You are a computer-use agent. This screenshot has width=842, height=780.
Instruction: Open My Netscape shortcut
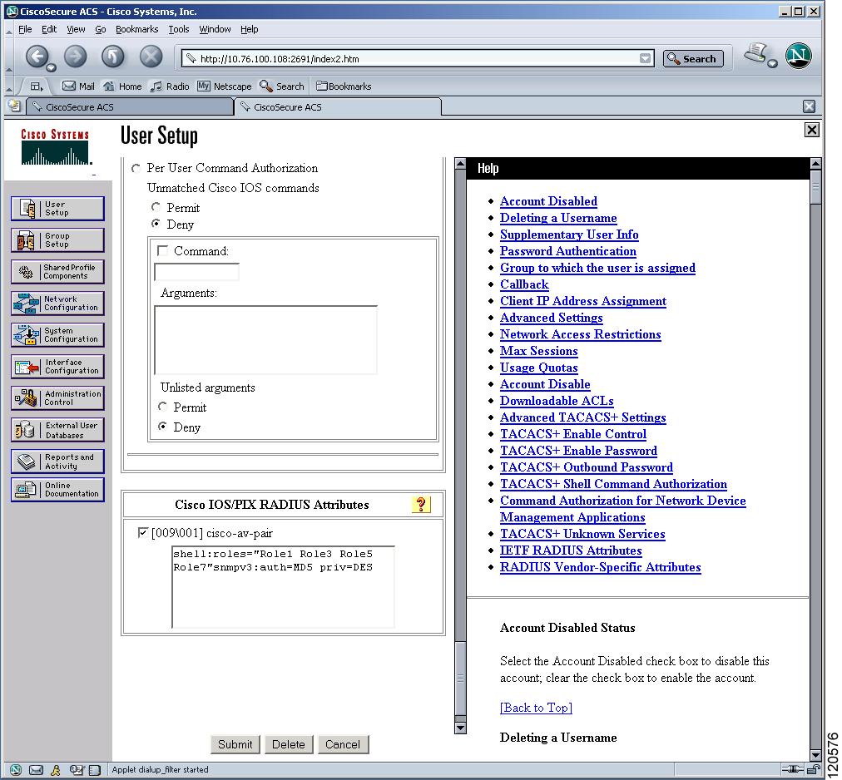225,86
